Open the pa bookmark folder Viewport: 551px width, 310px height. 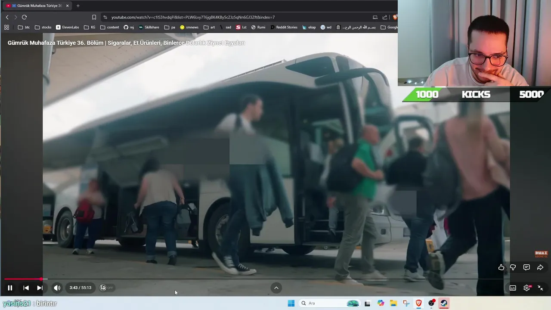(170, 27)
